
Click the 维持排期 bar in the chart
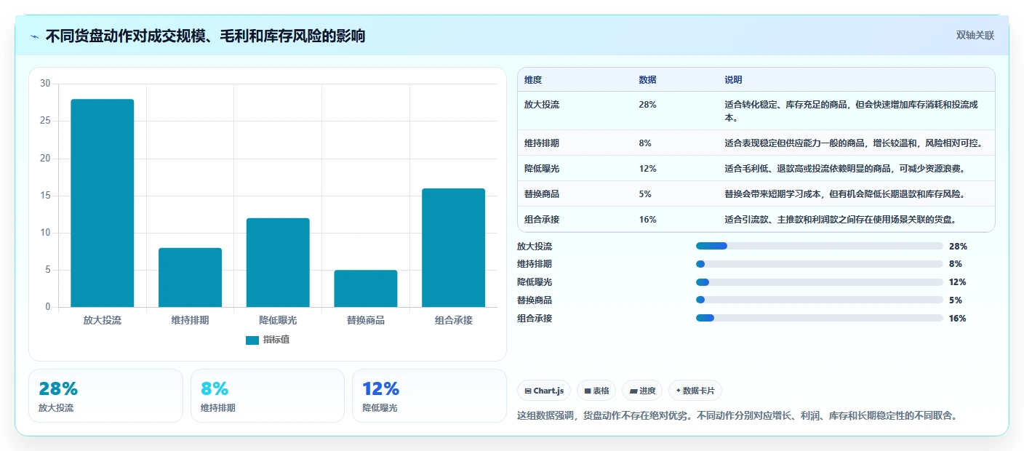tap(190, 277)
